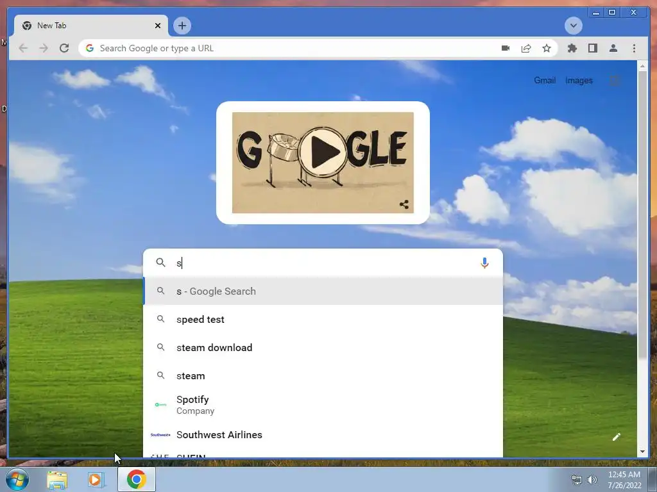Click the Google logo in address bar
Image resolution: width=657 pixels, height=492 pixels.
click(90, 48)
